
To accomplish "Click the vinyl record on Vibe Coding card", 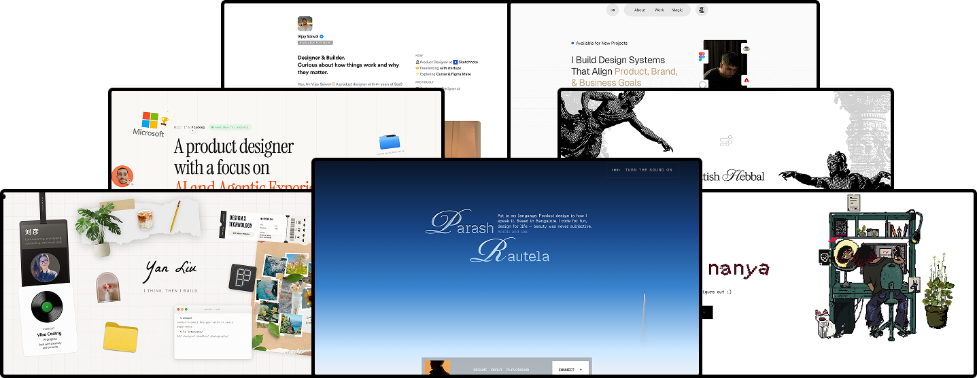I will point(47,307).
